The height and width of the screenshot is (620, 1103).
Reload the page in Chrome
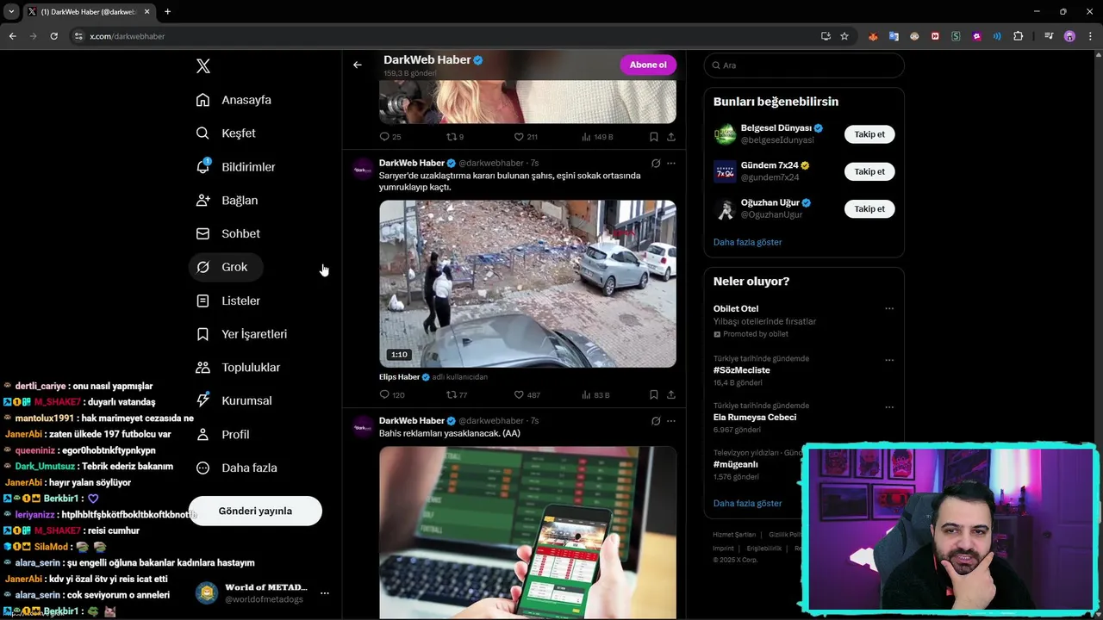(x=53, y=36)
